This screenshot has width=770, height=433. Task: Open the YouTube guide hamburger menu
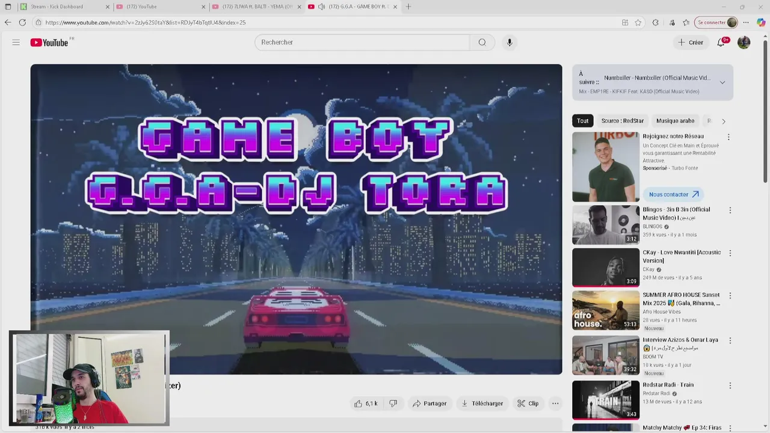click(16, 42)
